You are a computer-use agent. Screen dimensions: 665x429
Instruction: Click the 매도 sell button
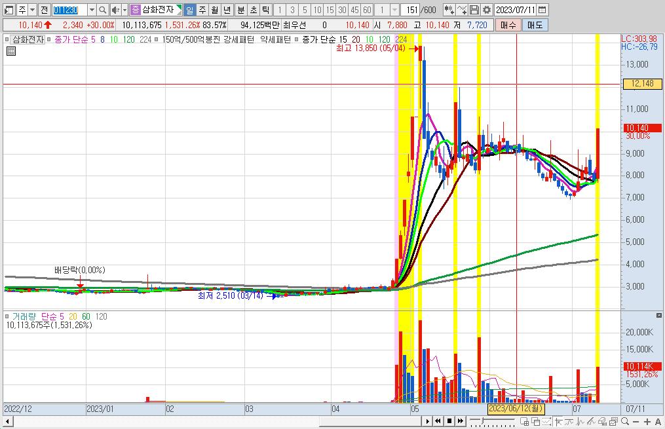(x=535, y=25)
